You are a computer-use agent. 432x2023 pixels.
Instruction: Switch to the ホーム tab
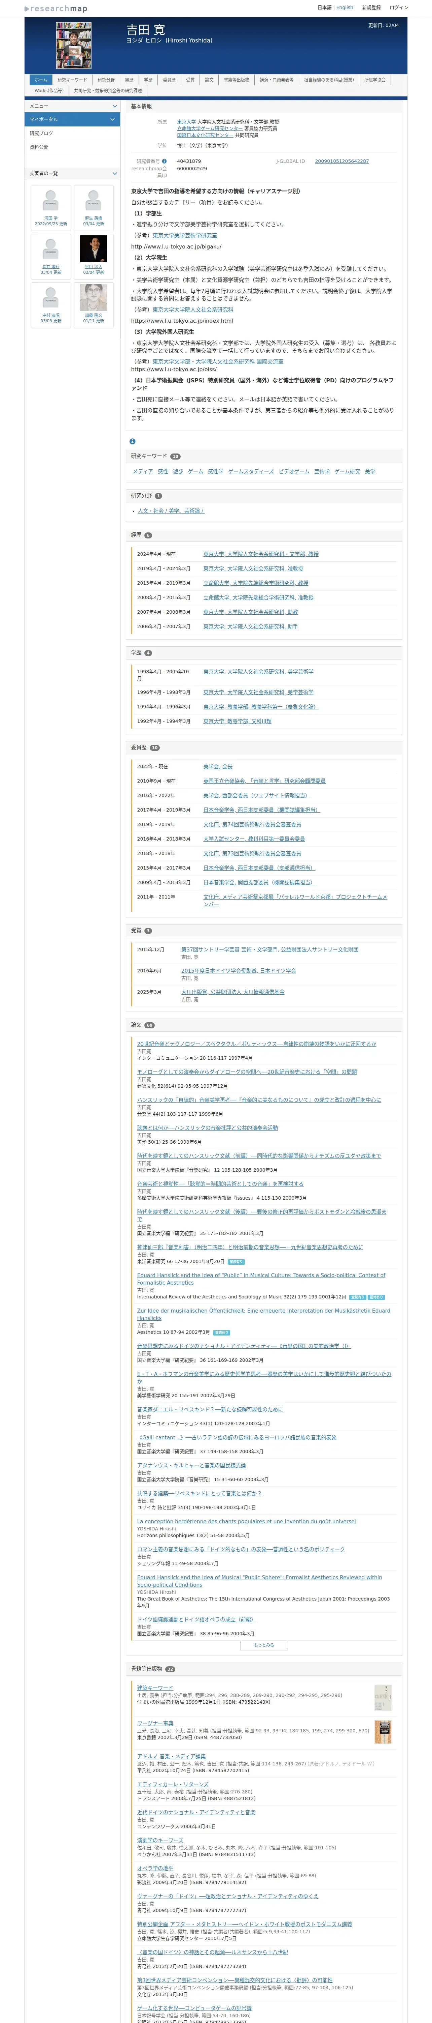(41, 80)
